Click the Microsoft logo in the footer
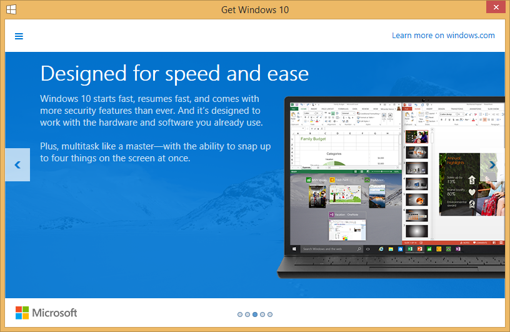Screen dimensions: 510x332 46,313
